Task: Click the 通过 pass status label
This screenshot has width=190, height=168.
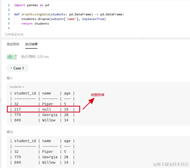Action: tap(12, 57)
